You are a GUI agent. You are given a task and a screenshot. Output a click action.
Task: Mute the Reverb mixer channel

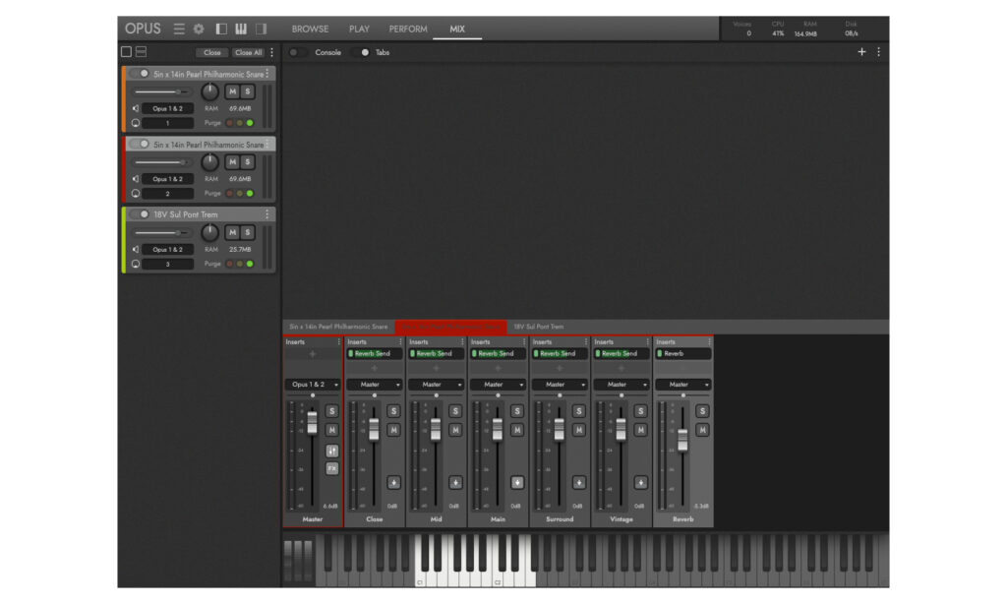(702, 430)
